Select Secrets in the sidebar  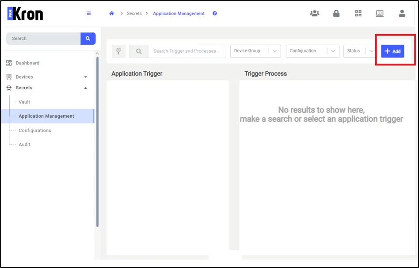click(24, 88)
